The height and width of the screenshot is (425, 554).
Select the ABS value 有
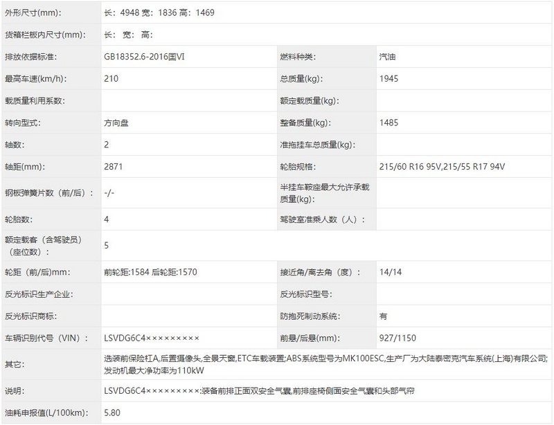coord(384,316)
